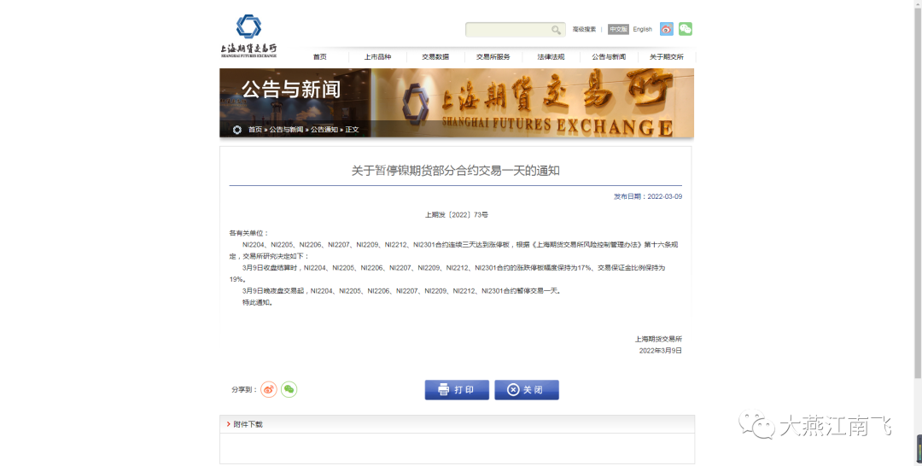Viewport: 922px width, 466px height.
Task: Open the 公告与新闻 menu
Action: pyautogui.click(x=609, y=57)
